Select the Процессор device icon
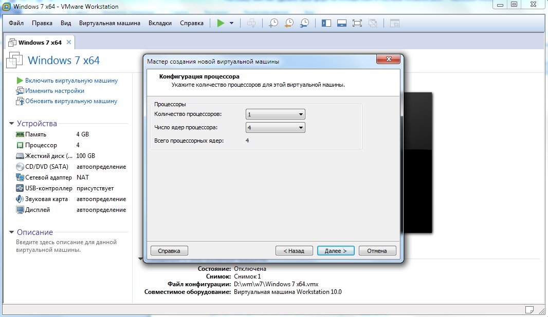The image size is (548, 317). (20, 145)
